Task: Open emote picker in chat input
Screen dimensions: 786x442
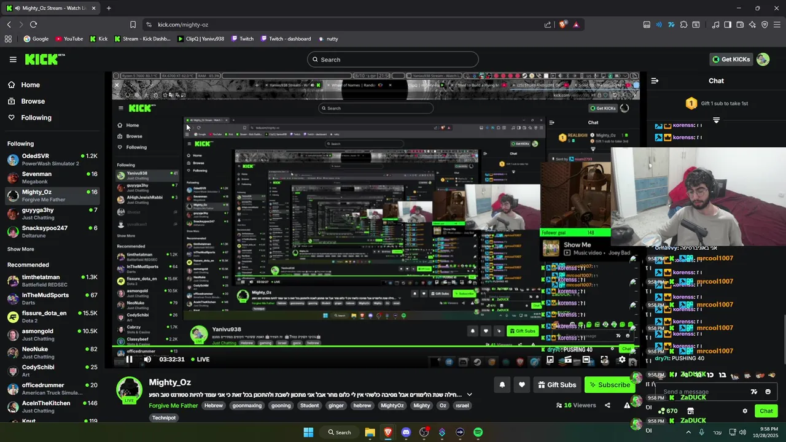Action: point(768,392)
